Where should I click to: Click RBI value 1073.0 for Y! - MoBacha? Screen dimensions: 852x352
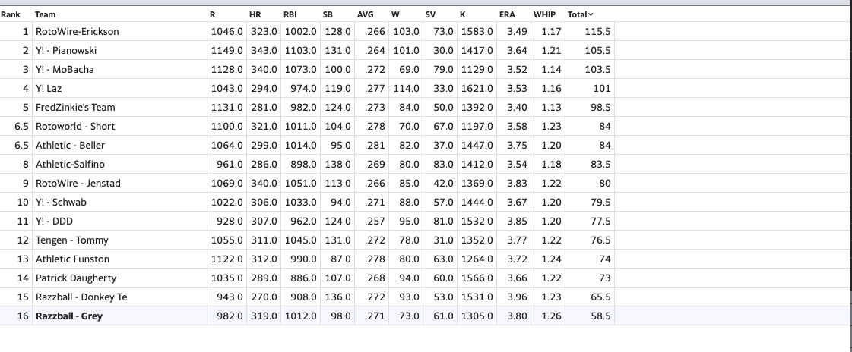300,70
